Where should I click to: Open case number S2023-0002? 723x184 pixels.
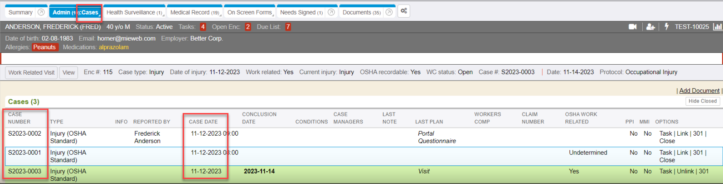pos(24,133)
